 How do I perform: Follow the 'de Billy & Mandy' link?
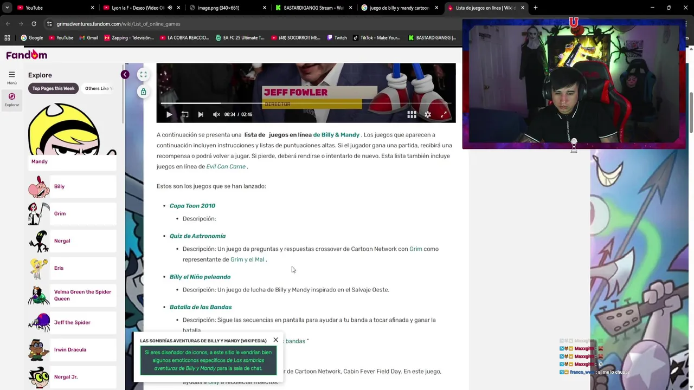(336, 135)
